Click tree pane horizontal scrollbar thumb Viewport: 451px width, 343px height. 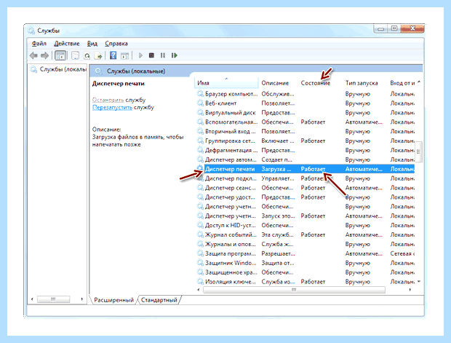point(53,299)
